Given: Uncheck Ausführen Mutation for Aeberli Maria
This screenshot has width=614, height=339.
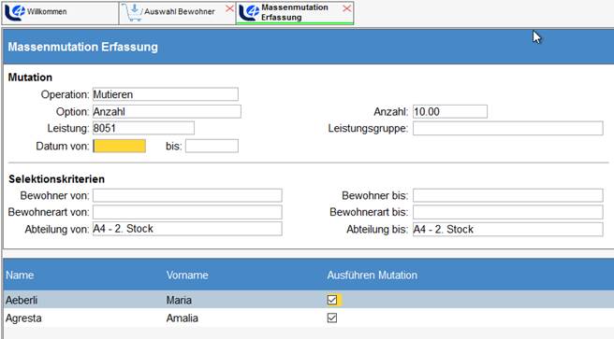Looking at the screenshot, I should pos(332,300).
